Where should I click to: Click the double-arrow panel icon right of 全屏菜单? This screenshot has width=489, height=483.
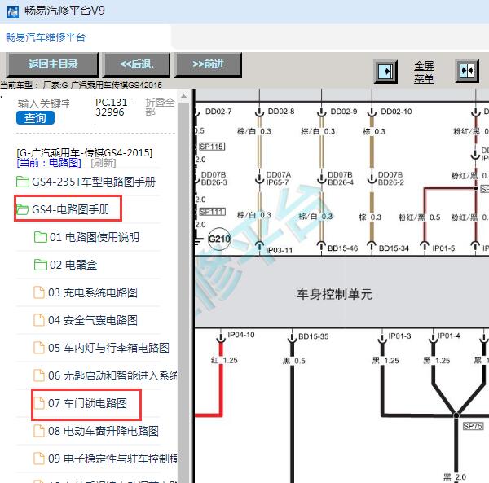point(467,71)
